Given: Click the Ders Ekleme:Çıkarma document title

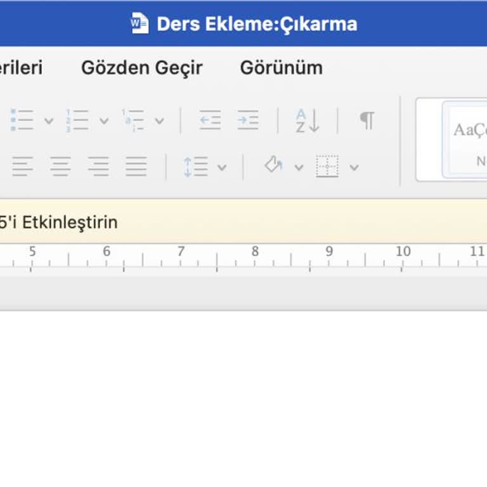Looking at the screenshot, I should [x=257, y=24].
